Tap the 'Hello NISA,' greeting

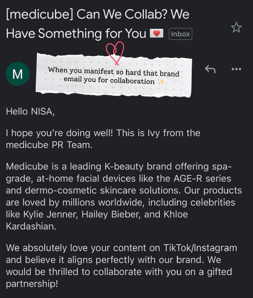pyautogui.click(x=30, y=112)
